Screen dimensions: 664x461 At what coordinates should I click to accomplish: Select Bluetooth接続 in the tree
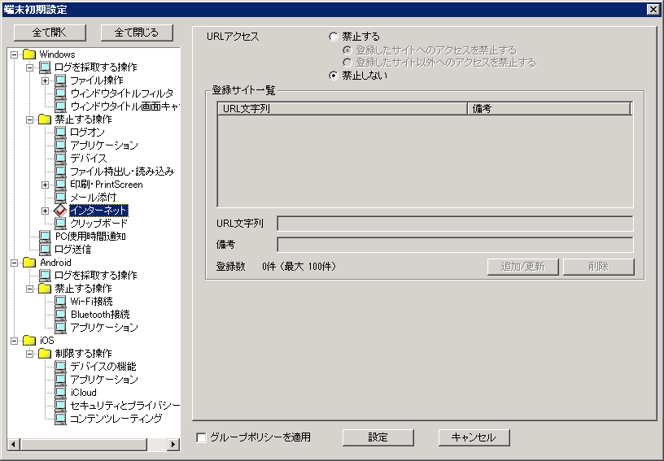[99, 315]
